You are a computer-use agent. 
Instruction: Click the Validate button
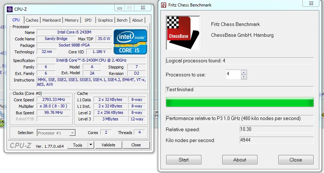pos(109,145)
